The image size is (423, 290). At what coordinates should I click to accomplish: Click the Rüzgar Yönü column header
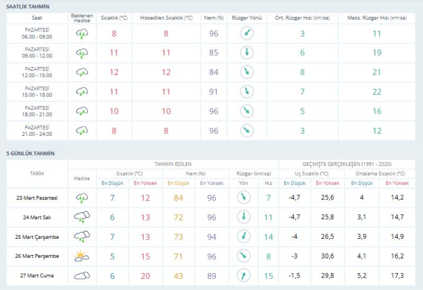tap(246, 18)
